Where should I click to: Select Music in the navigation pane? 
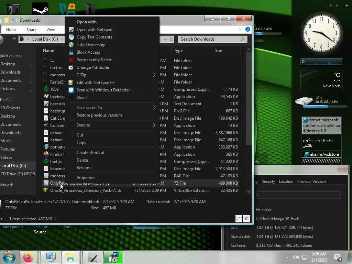coord(6,141)
